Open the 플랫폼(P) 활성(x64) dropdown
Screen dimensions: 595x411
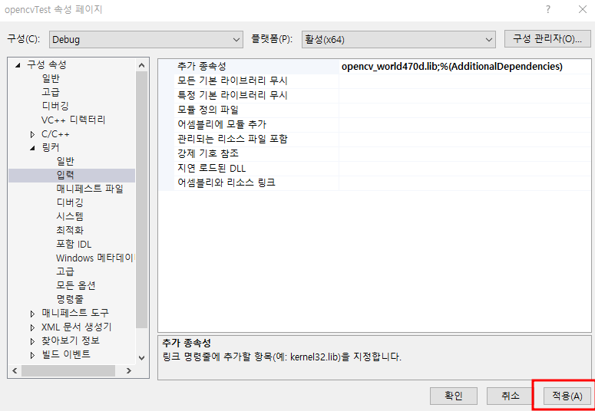pos(398,39)
